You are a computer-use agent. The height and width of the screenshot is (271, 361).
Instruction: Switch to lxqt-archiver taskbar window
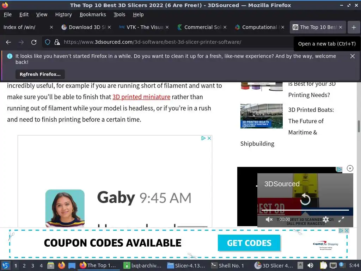pyautogui.click(x=142, y=265)
